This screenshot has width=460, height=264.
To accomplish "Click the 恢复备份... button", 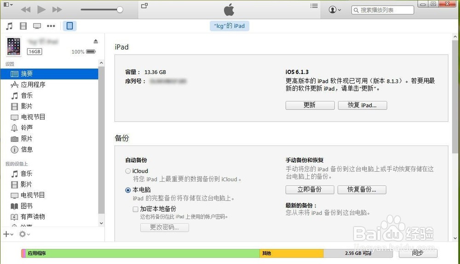I will click(362, 190).
